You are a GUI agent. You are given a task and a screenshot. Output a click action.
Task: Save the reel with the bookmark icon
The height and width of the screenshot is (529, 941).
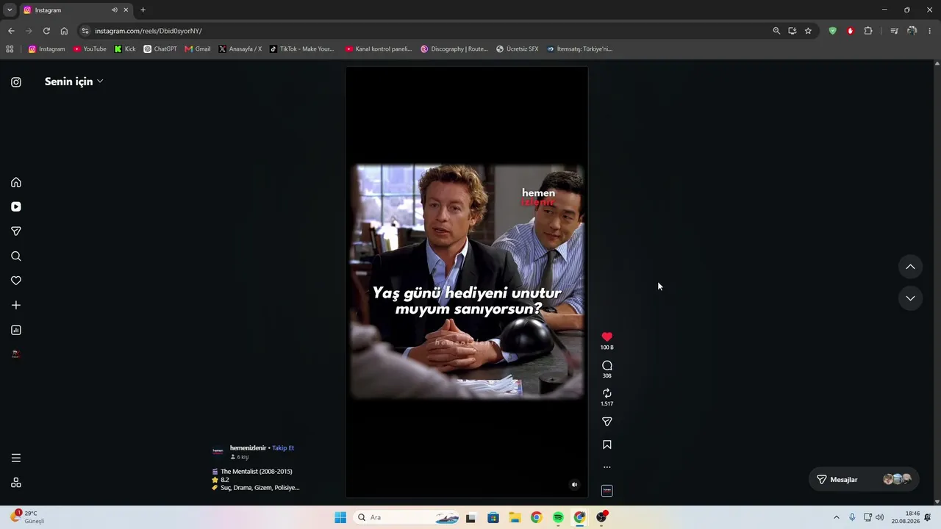[x=607, y=445]
